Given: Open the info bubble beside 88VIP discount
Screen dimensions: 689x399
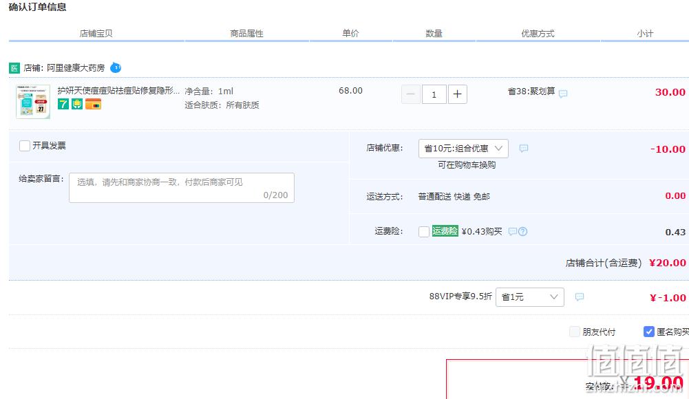Looking at the screenshot, I should [580, 297].
